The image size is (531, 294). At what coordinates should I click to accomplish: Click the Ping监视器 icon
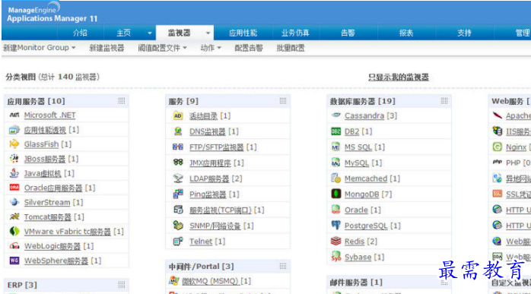[178, 194]
